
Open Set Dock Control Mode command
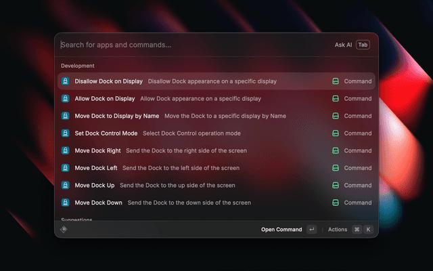tap(106, 133)
